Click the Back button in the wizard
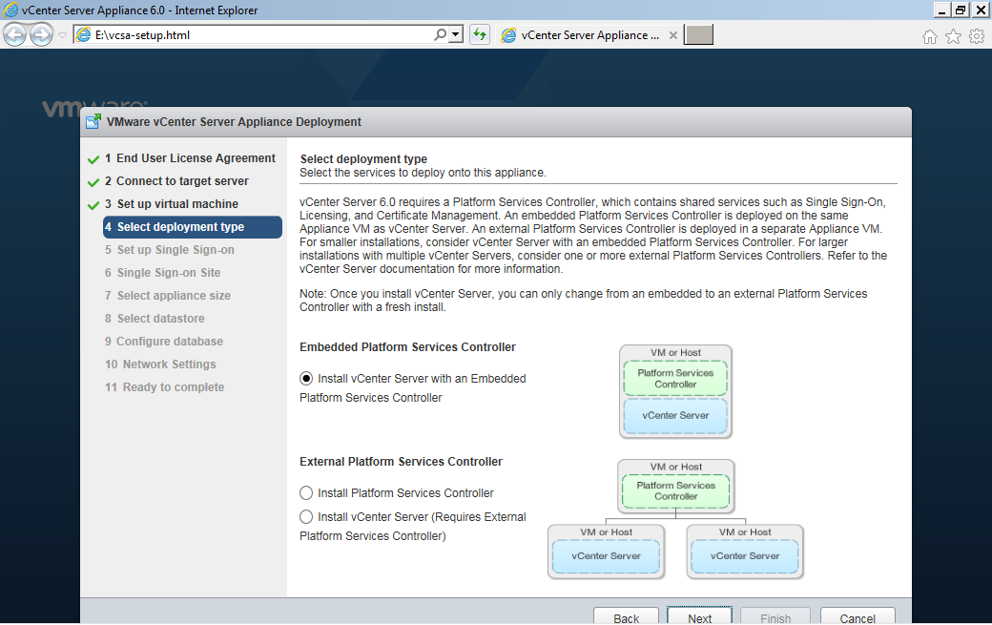 [x=627, y=616]
